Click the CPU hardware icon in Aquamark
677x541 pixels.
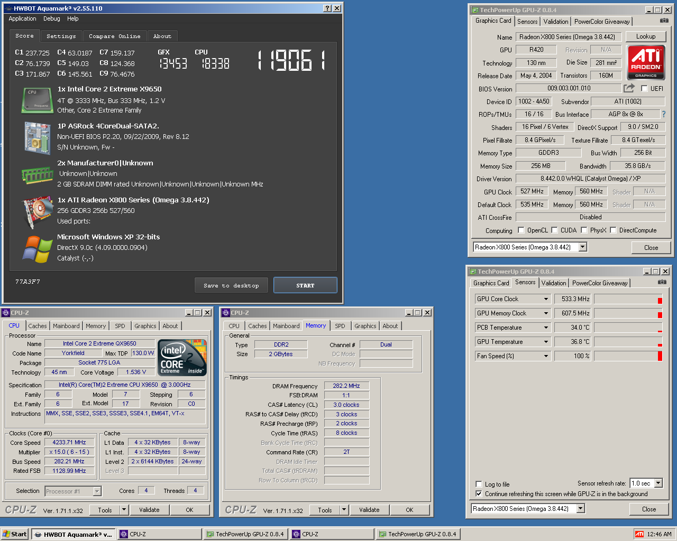point(37,100)
